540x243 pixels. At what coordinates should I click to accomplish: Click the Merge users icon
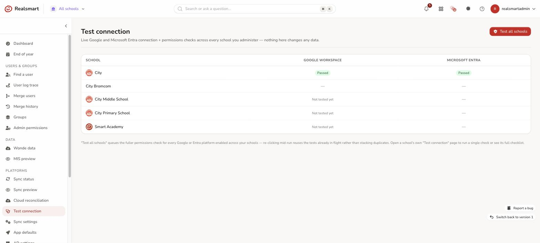coord(8,96)
